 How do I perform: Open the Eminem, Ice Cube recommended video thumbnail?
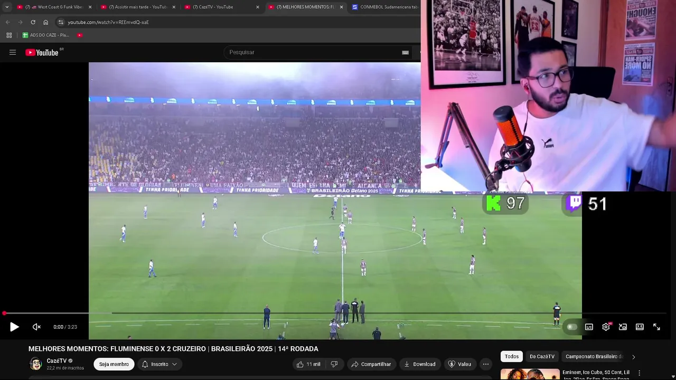530,374
